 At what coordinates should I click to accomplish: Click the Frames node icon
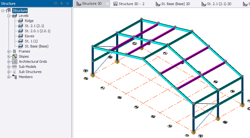(x=15, y=51)
